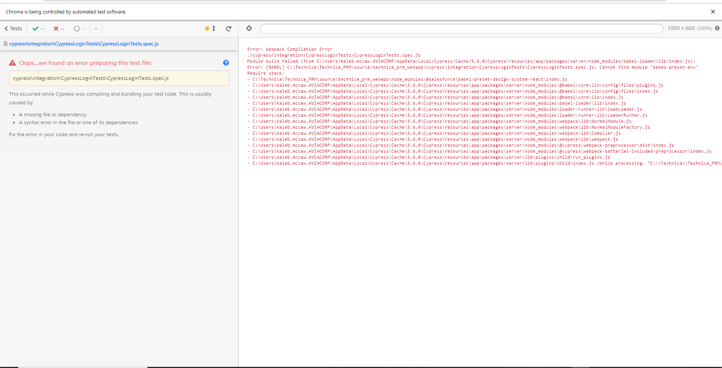This screenshot has width=722, height=368.
Task: Open the blue help question mark
Action: [x=226, y=63]
